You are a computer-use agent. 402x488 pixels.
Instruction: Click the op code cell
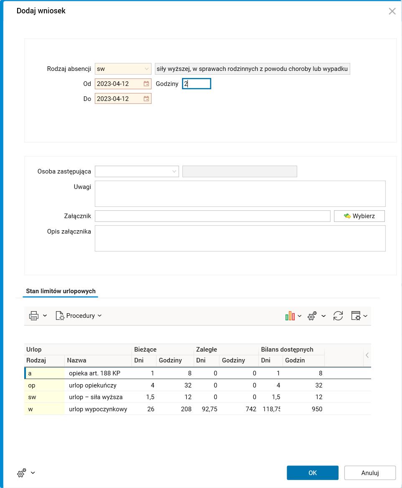click(45, 385)
